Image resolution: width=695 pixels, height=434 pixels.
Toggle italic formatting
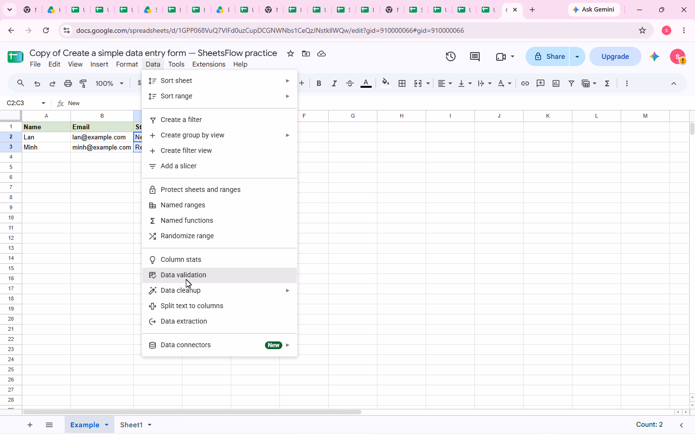[334, 83]
